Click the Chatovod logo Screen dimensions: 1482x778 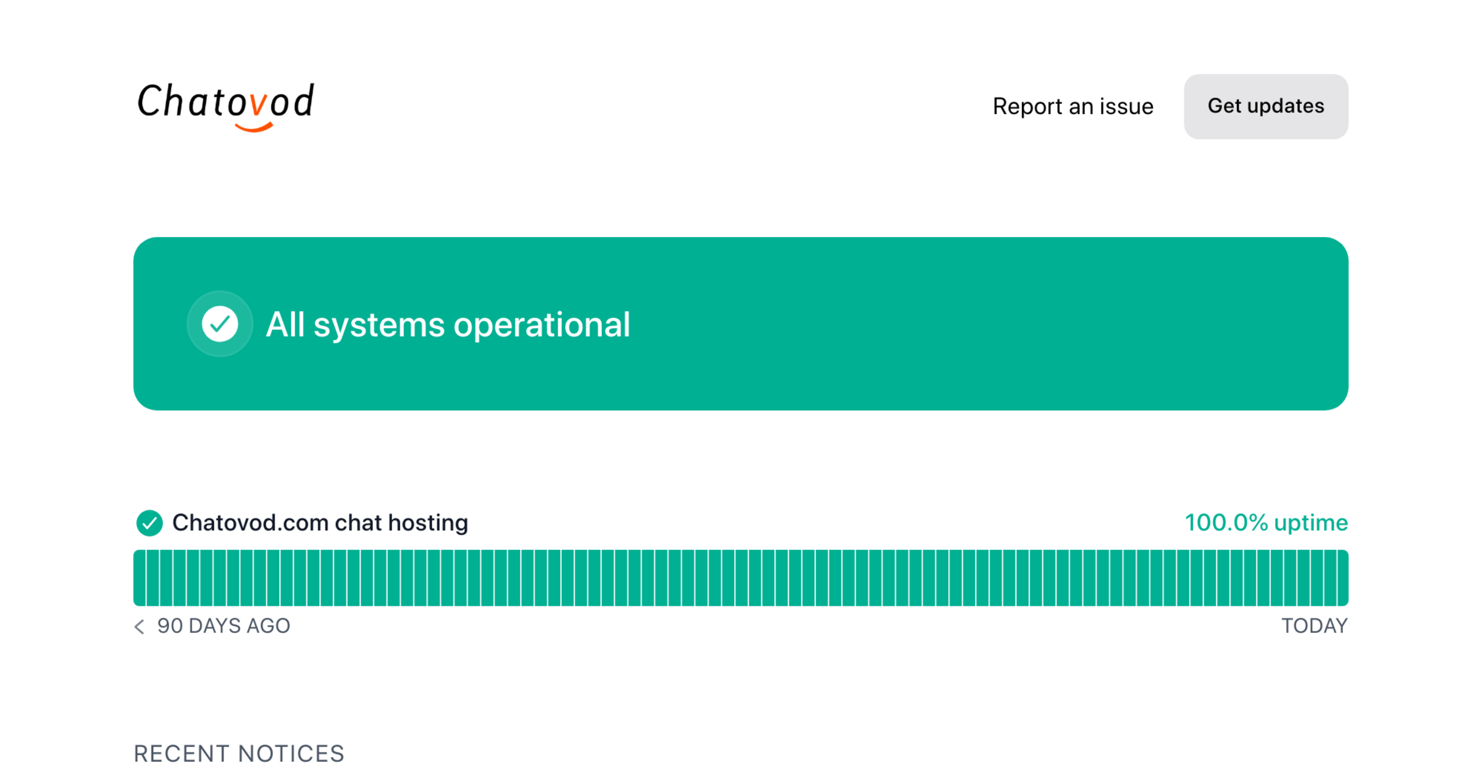pos(225,104)
